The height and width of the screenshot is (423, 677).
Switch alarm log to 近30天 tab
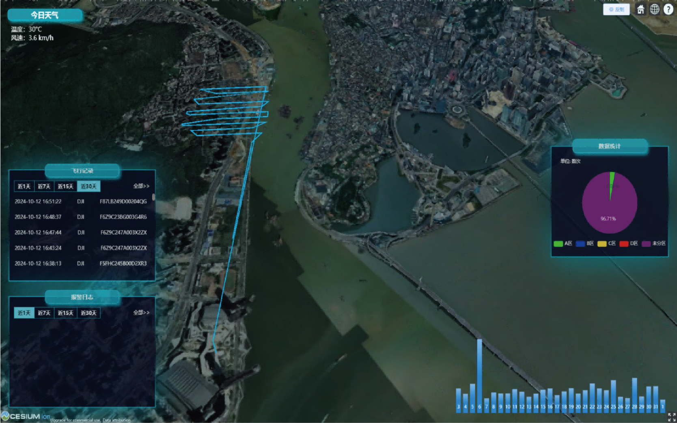coord(88,313)
